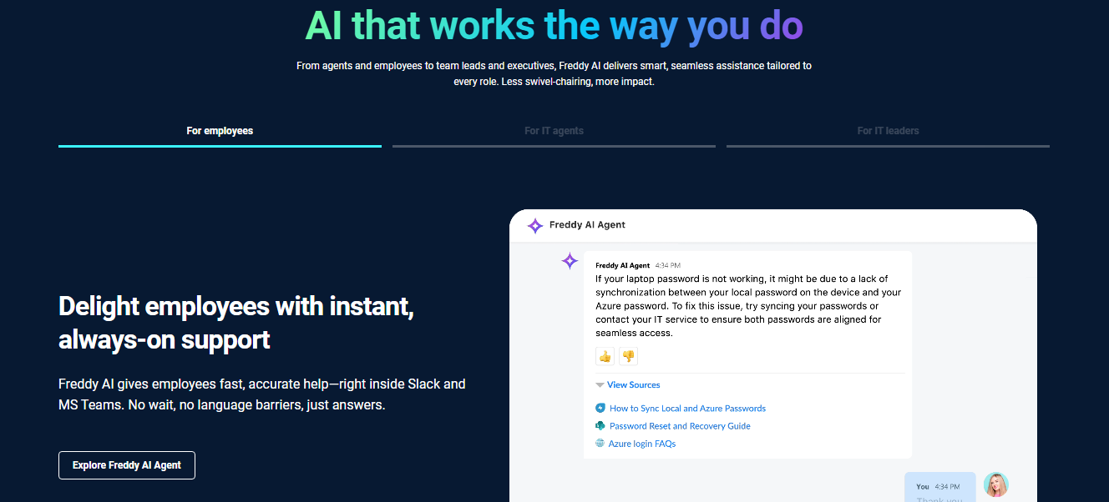Click the user profile avatar photo
1109x502 pixels.
tap(996, 484)
